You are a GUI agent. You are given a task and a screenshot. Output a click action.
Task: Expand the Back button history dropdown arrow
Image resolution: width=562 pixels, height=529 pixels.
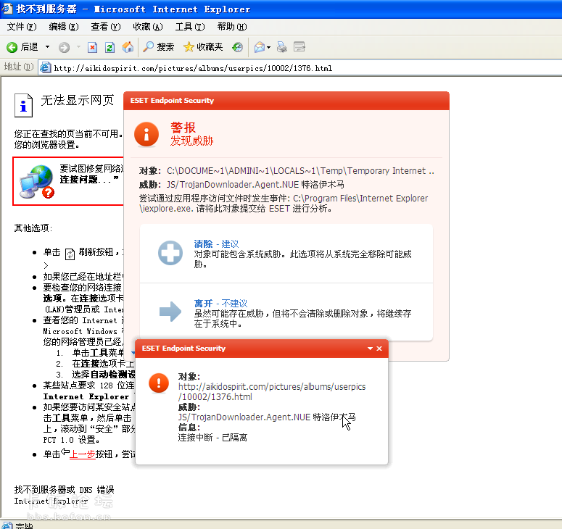[x=48, y=47]
